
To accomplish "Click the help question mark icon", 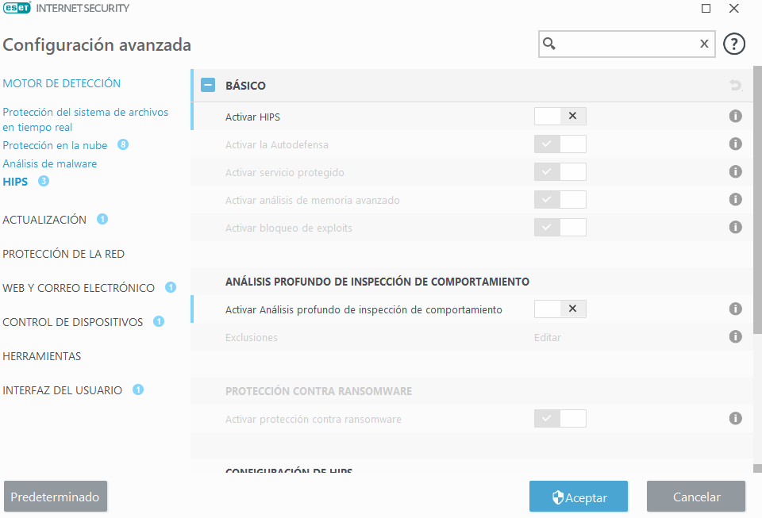I will [x=734, y=44].
